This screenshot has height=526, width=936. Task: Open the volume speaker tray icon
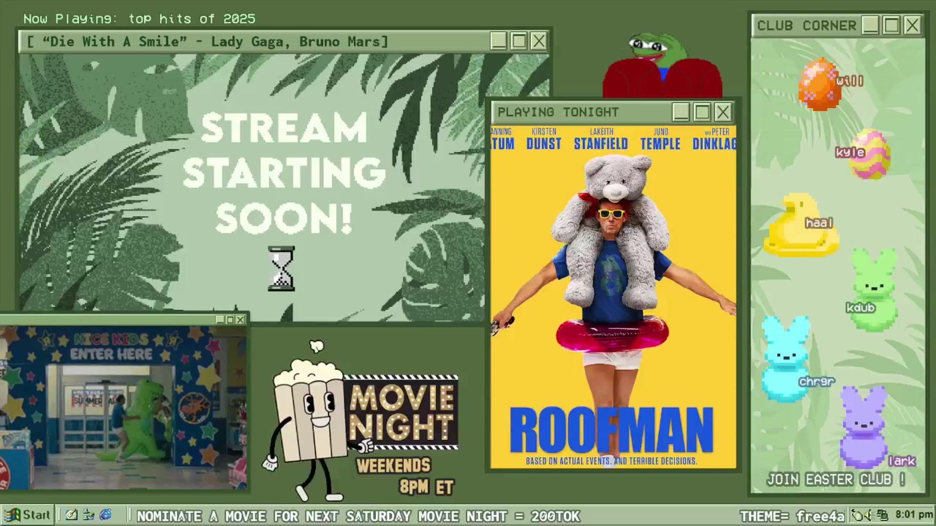(869, 515)
